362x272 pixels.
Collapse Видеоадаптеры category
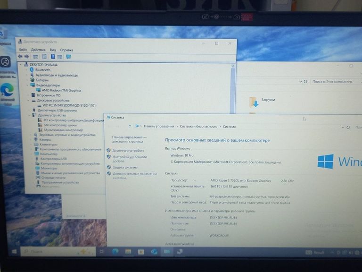[27, 85]
